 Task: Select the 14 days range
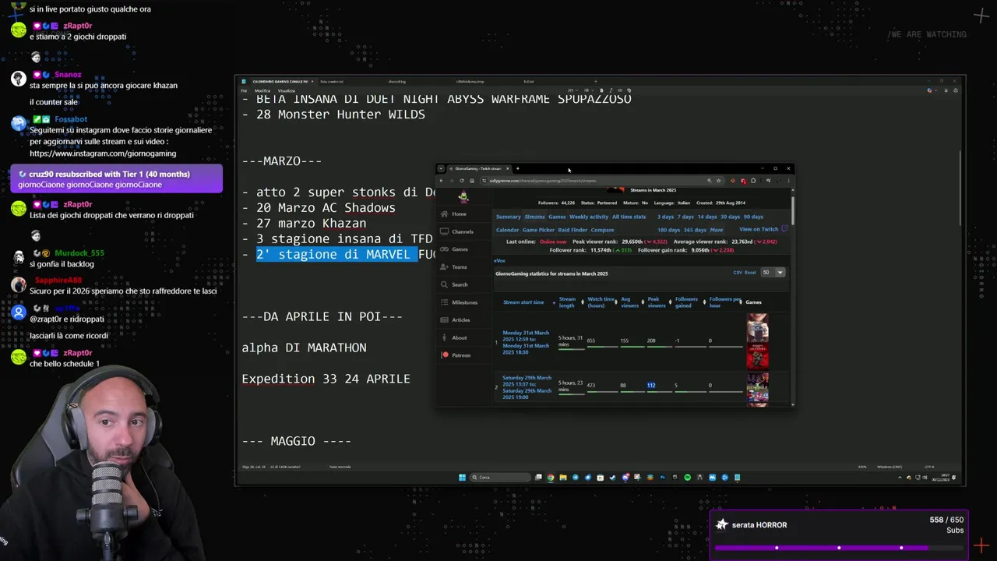(706, 217)
